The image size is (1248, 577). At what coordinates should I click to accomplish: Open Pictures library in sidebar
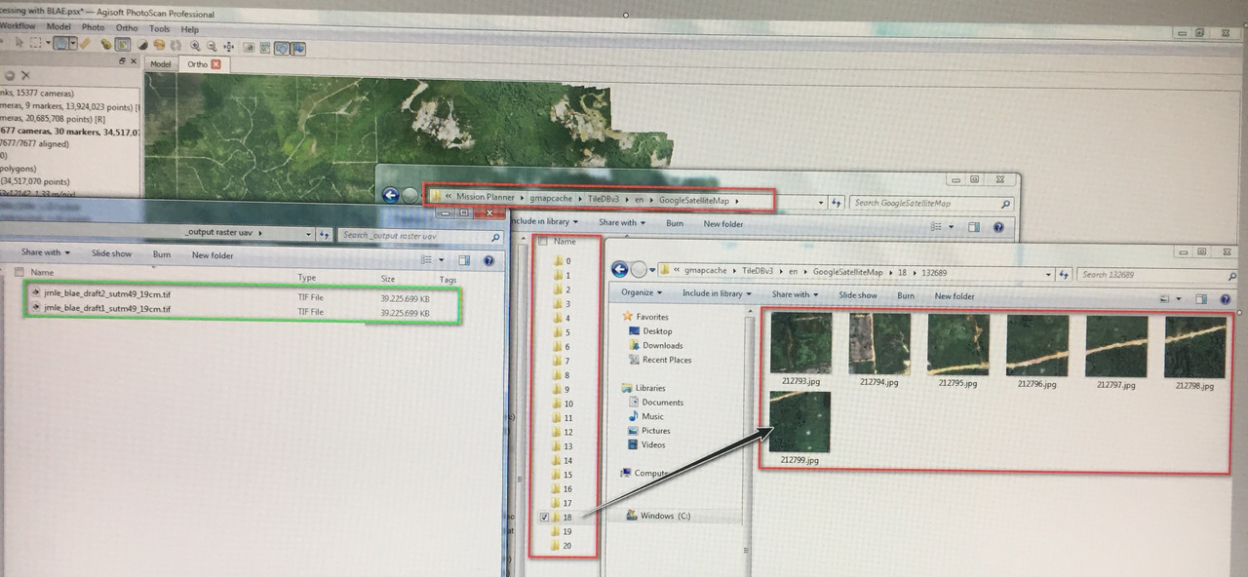[647, 431]
